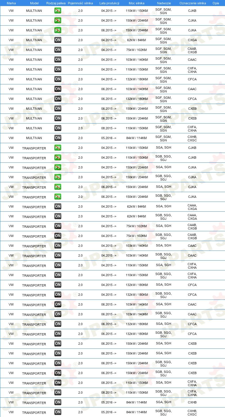Select ON icon in Transporter CXHB, CXGC row

click(58, 412)
